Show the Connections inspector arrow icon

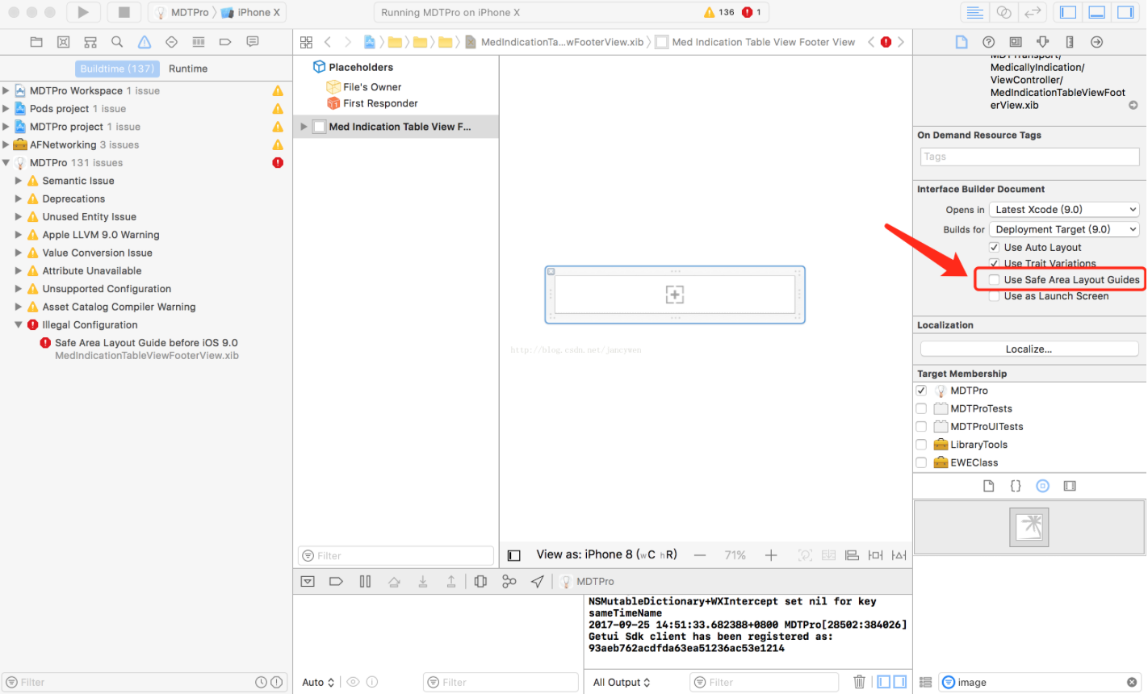(x=1096, y=42)
